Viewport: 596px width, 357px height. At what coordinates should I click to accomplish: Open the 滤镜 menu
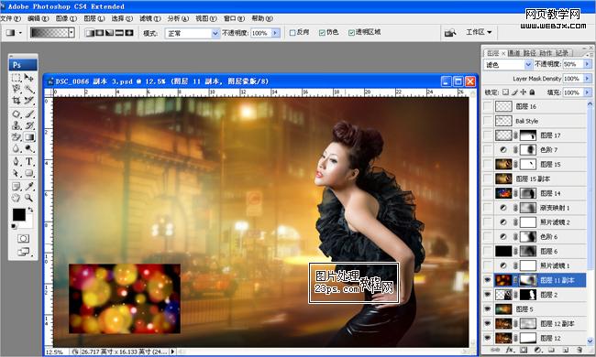[150, 18]
